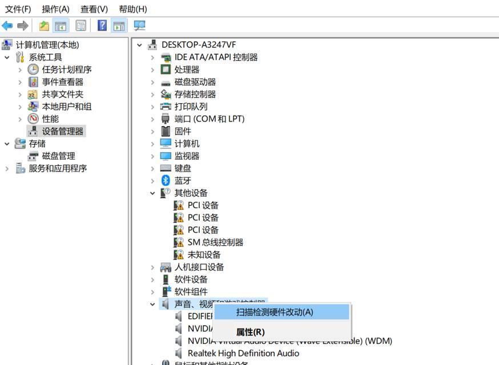Click the Up one level folder icon

click(x=44, y=26)
